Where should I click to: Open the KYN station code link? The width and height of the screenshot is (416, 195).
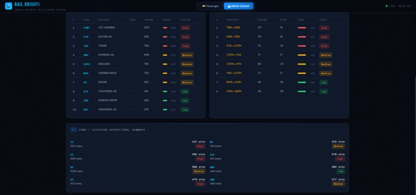point(86,37)
